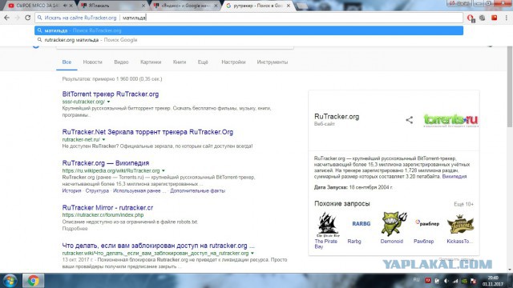Click the green NVIDIA tray icon
Viewport: 513px width, 288px height.
pos(464,281)
